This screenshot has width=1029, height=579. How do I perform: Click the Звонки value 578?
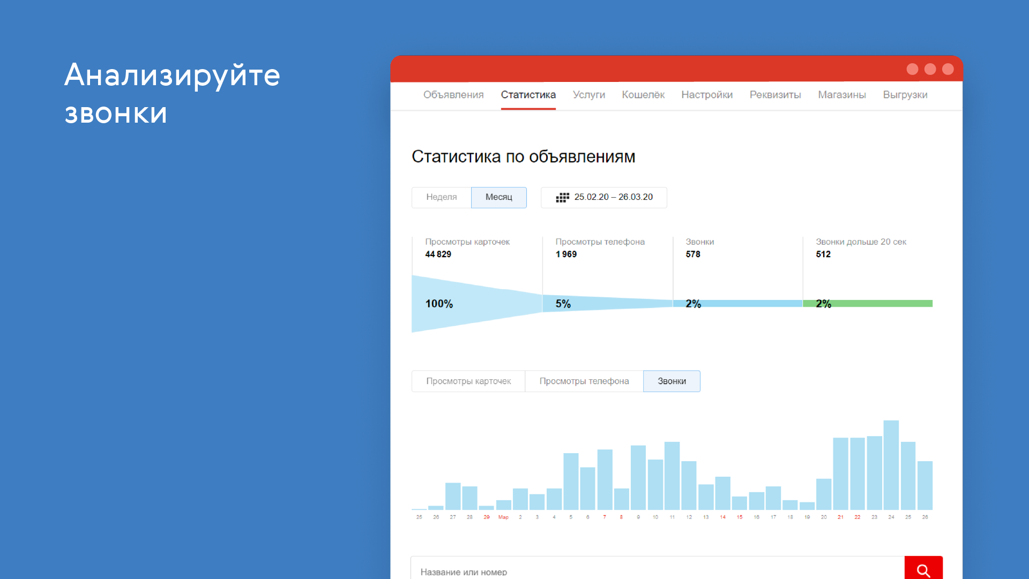click(693, 254)
